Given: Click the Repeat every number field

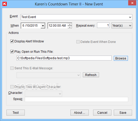Looking at the screenshot, I should tap(103, 25).
